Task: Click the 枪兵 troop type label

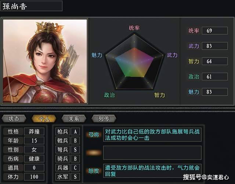Action: [63, 132]
